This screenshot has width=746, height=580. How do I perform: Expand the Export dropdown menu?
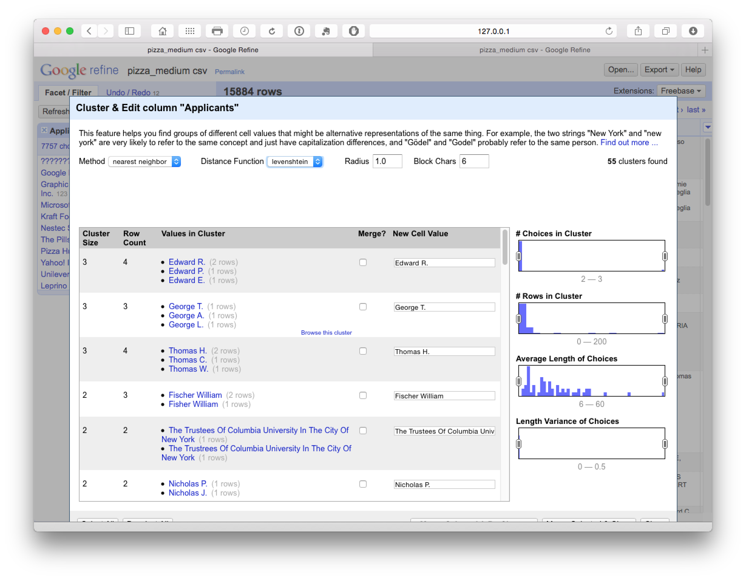[659, 70]
